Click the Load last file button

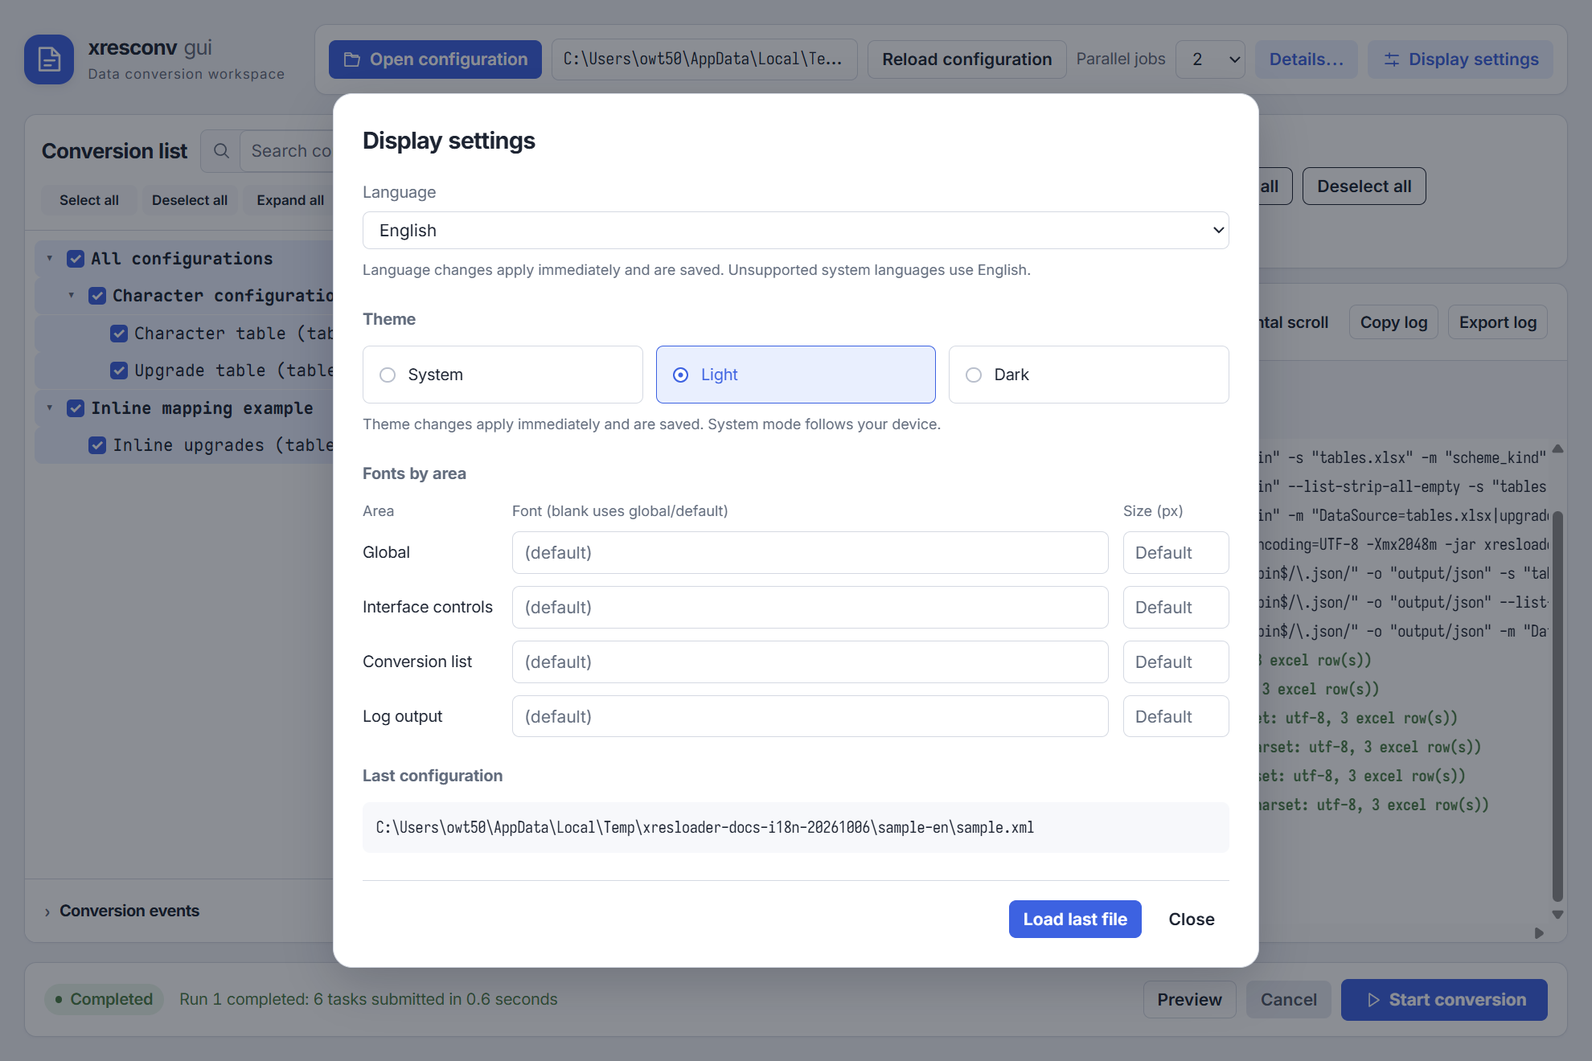tap(1075, 920)
